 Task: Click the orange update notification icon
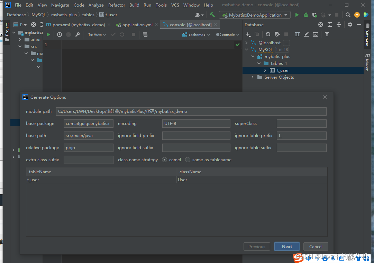coord(357,15)
